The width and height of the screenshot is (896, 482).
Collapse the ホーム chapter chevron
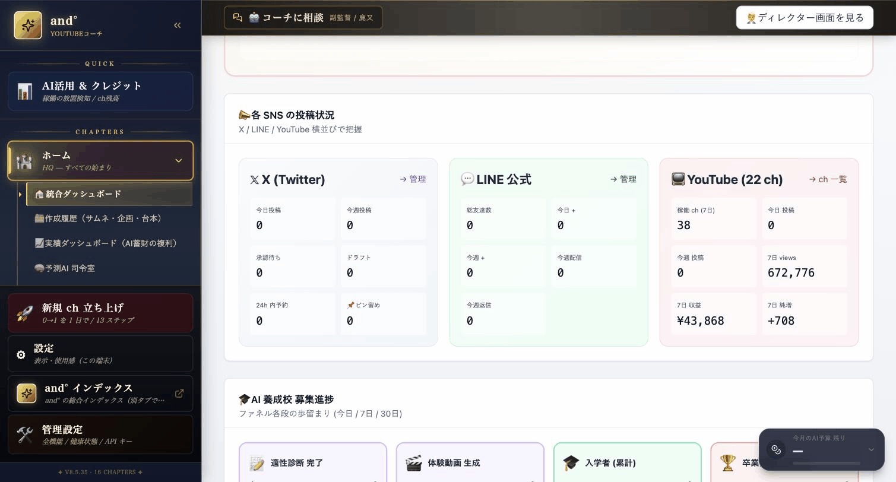pyautogui.click(x=178, y=160)
